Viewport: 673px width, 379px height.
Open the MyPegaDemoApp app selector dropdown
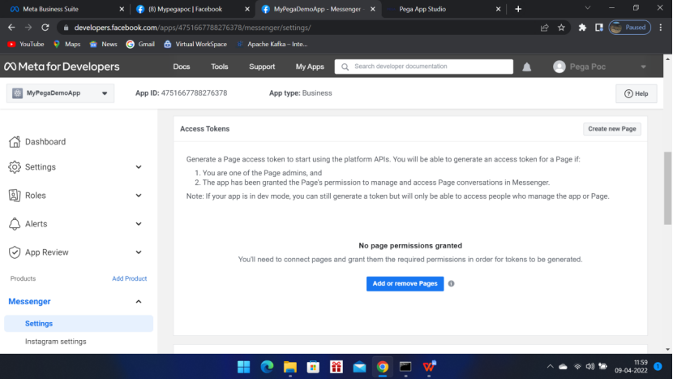click(x=60, y=93)
